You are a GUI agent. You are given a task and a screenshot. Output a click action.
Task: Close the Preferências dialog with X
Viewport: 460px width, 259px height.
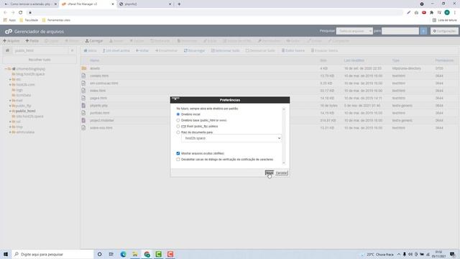point(175,99)
